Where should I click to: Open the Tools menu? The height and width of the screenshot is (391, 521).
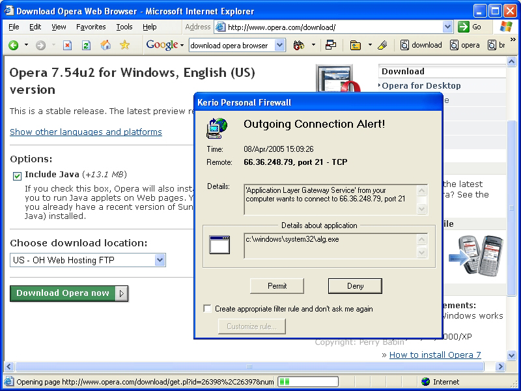124,27
